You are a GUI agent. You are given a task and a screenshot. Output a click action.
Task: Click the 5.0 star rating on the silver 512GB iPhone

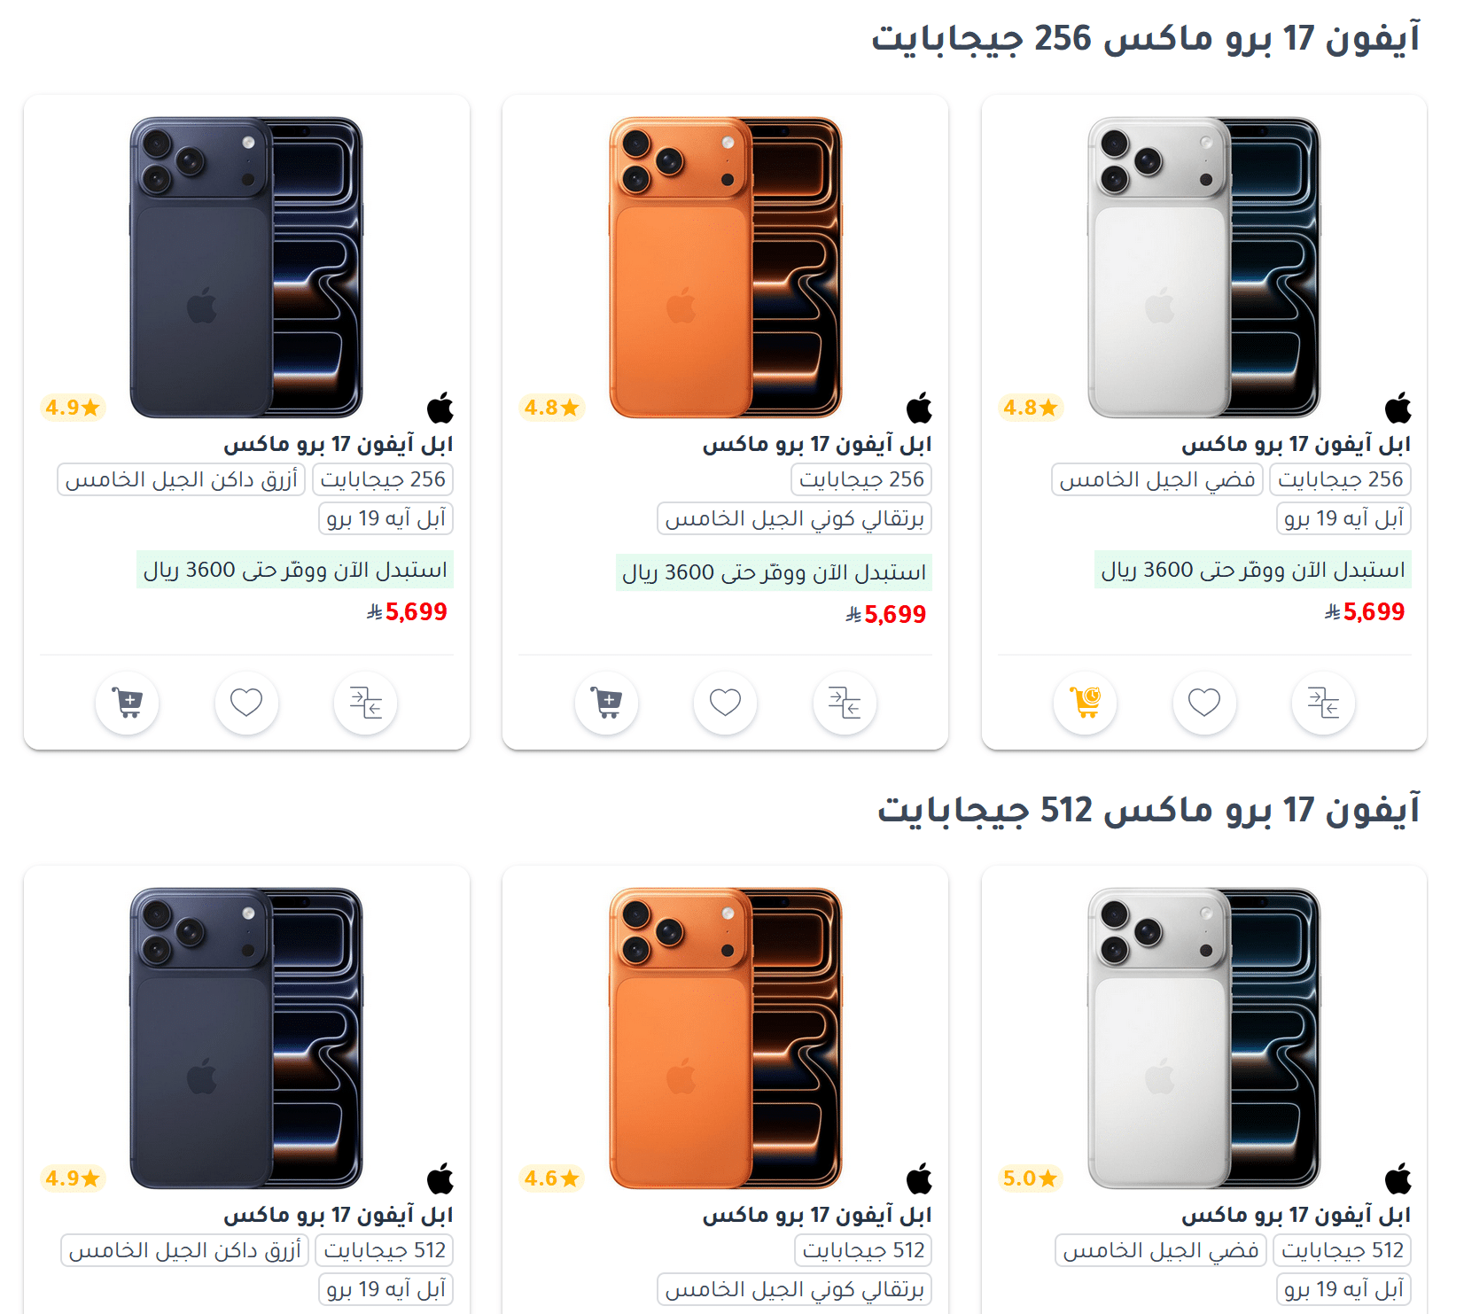point(1030,1178)
